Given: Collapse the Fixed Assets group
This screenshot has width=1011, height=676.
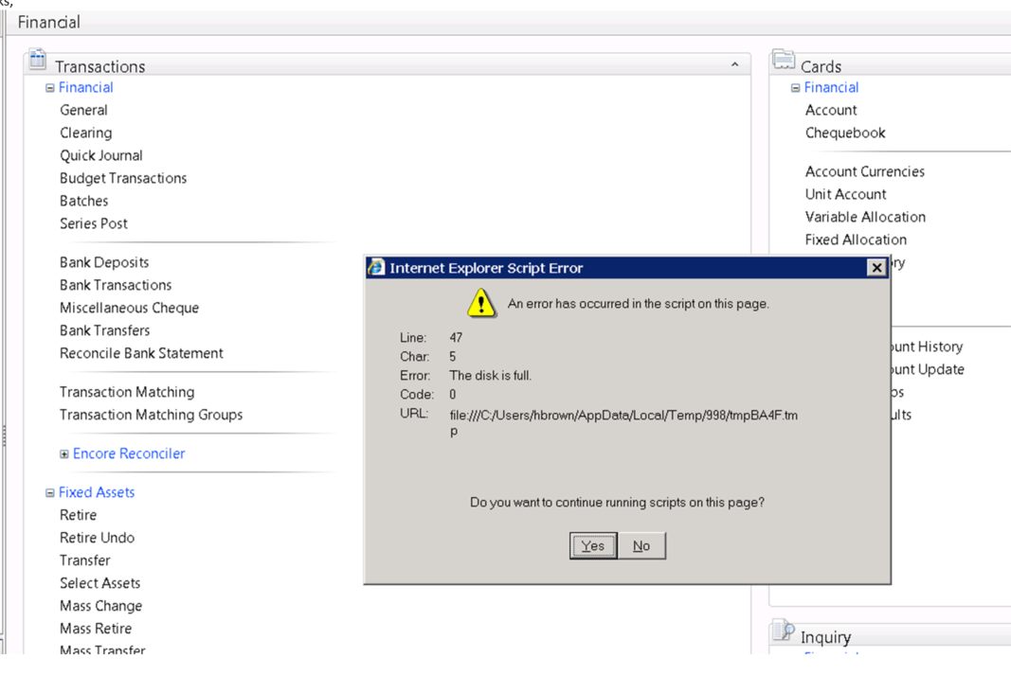Looking at the screenshot, I should click(x=50, y=493).
